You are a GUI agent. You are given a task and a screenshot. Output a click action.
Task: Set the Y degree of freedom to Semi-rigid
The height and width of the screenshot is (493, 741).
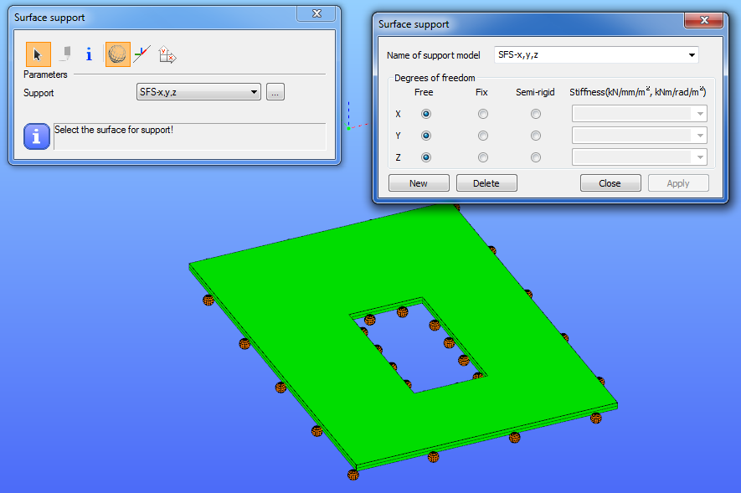coord(535,136)
